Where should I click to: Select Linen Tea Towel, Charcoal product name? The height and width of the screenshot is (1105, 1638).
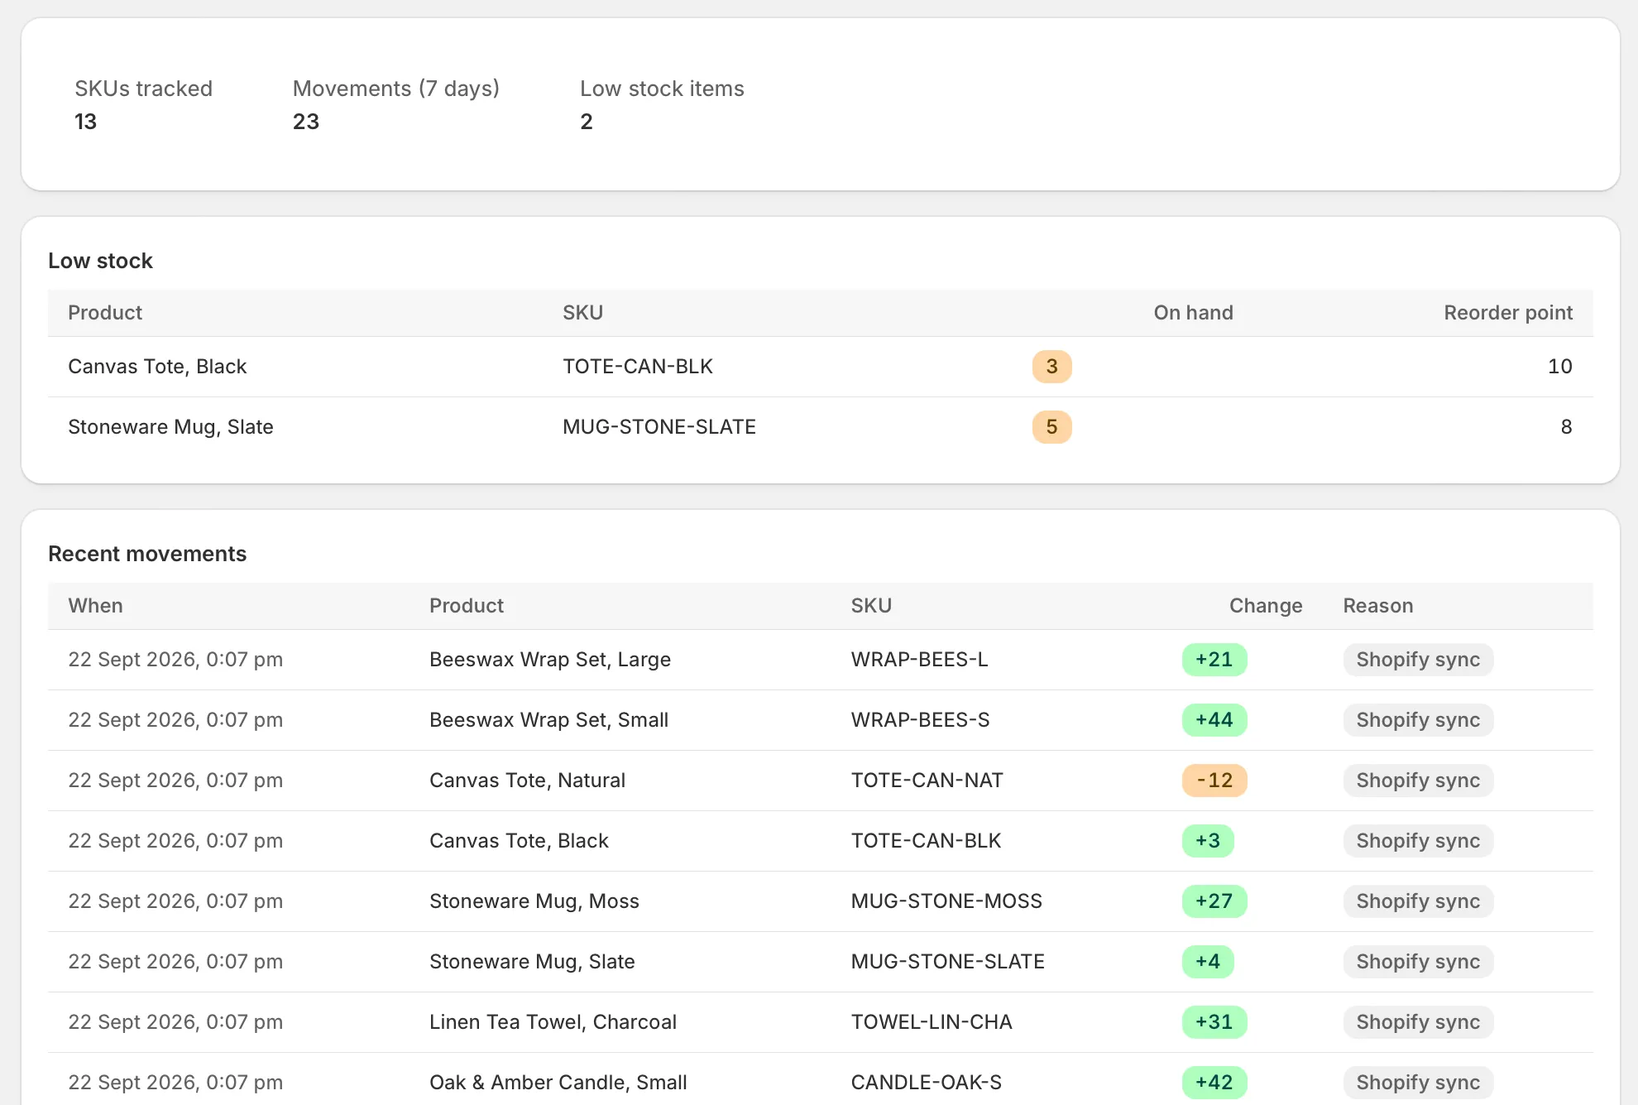click(553, 1022)
